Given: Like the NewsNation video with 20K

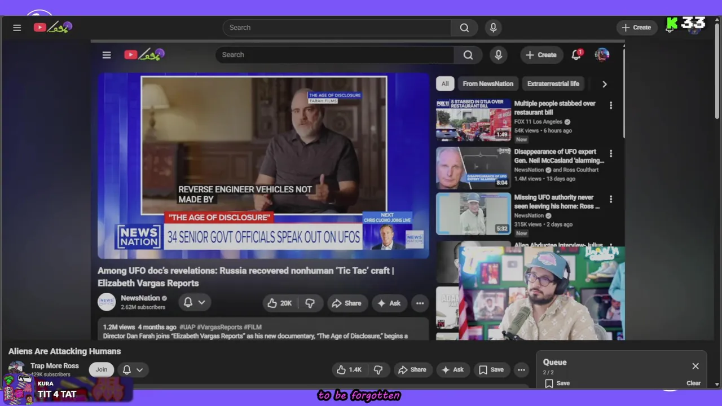Looking at the screenshot, I should [x=280, y=303].
